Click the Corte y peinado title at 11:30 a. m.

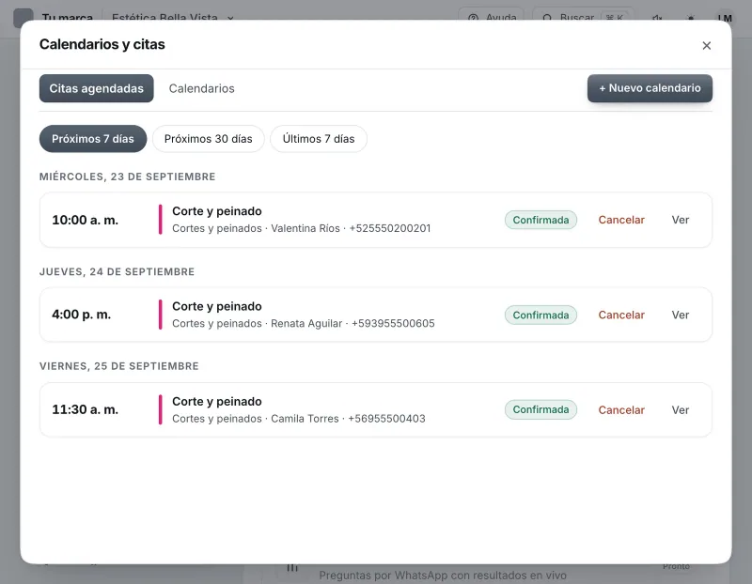click(x=217, y=402)
